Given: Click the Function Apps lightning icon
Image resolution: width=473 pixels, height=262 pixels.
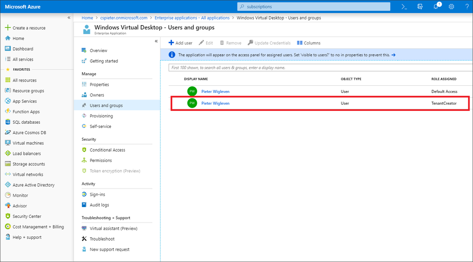Looking at the screenshot, I should click(x=8, y=111).
